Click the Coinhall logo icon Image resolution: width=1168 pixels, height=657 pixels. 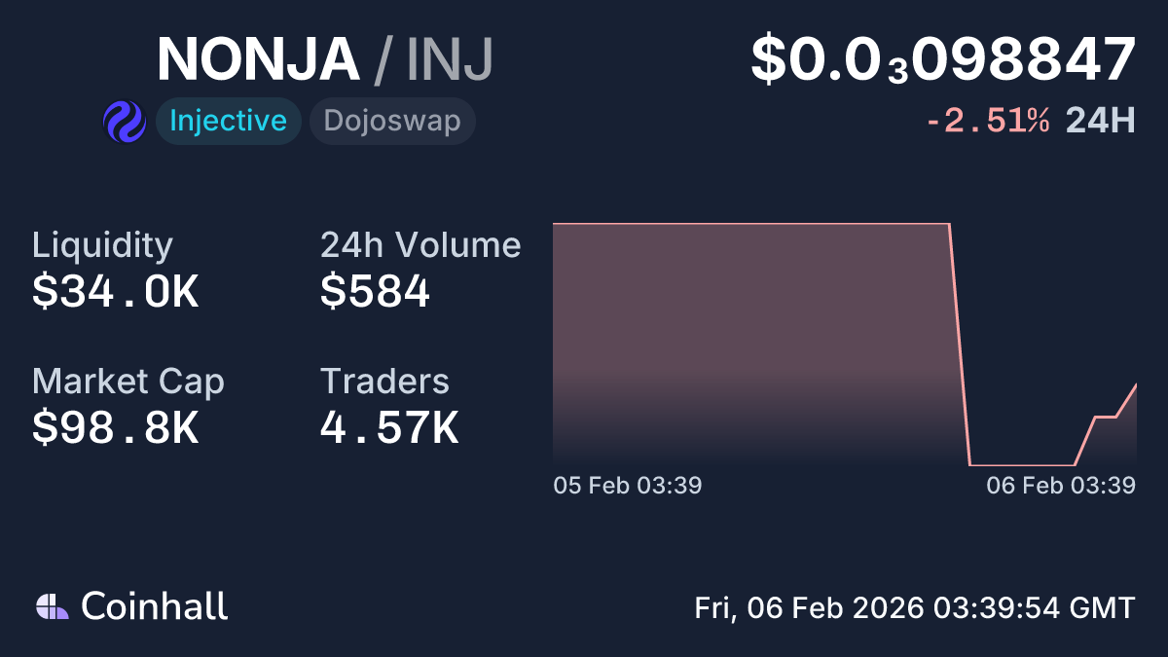point(53,606)
